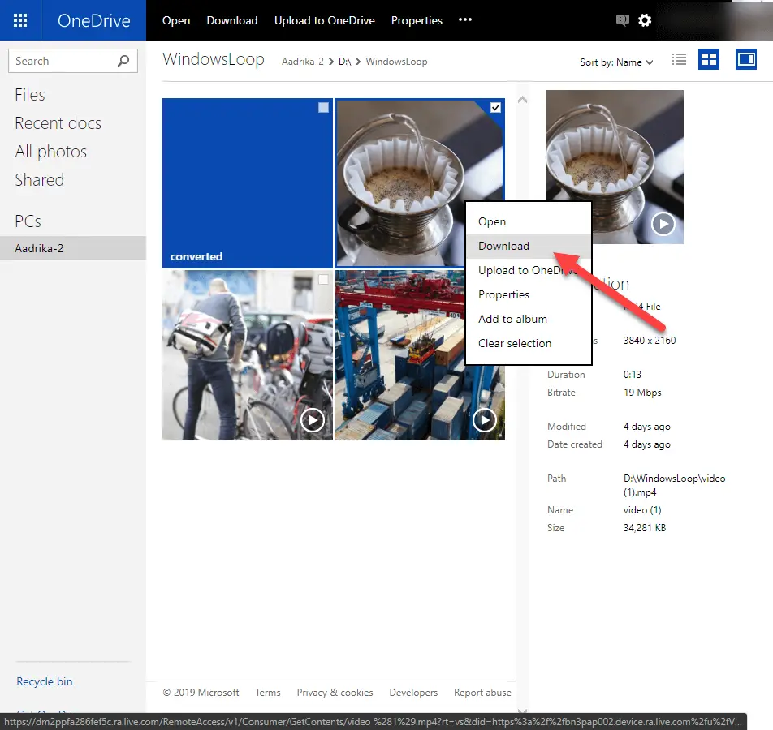Go to Shared in sidebar

40,180
